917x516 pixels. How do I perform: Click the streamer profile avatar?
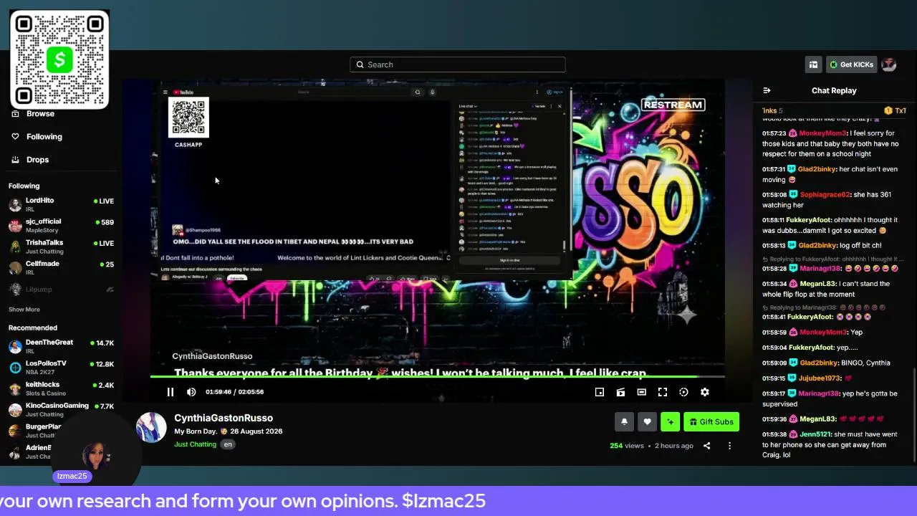click(151, 427)
